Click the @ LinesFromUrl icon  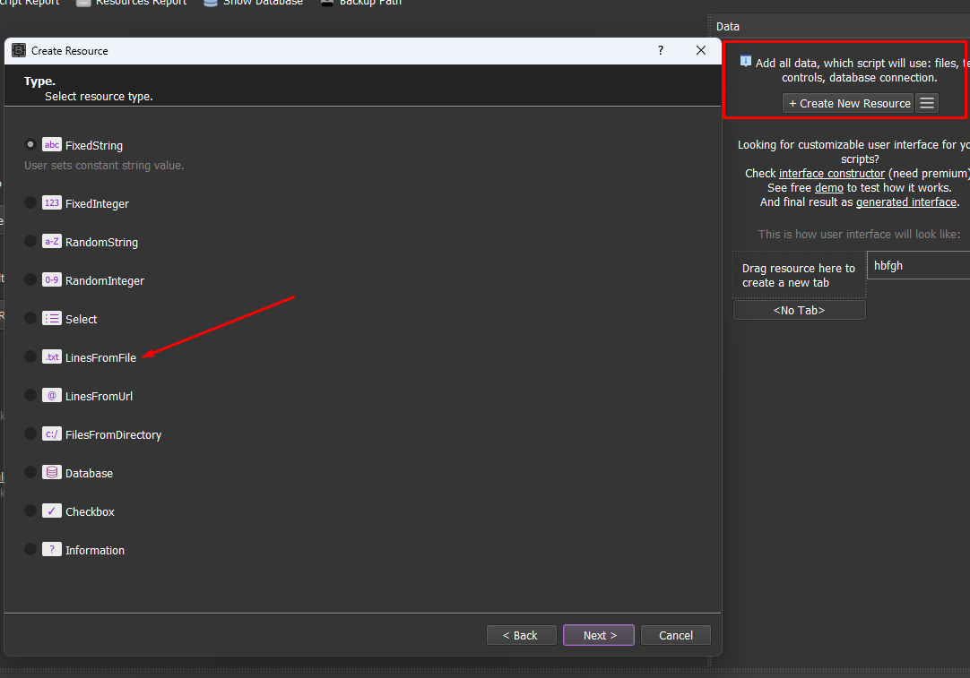coord(52,396)
